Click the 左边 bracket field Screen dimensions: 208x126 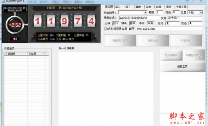(x=172, y=23)
